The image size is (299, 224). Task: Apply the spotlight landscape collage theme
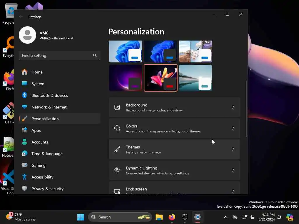(x=196, y=51)
